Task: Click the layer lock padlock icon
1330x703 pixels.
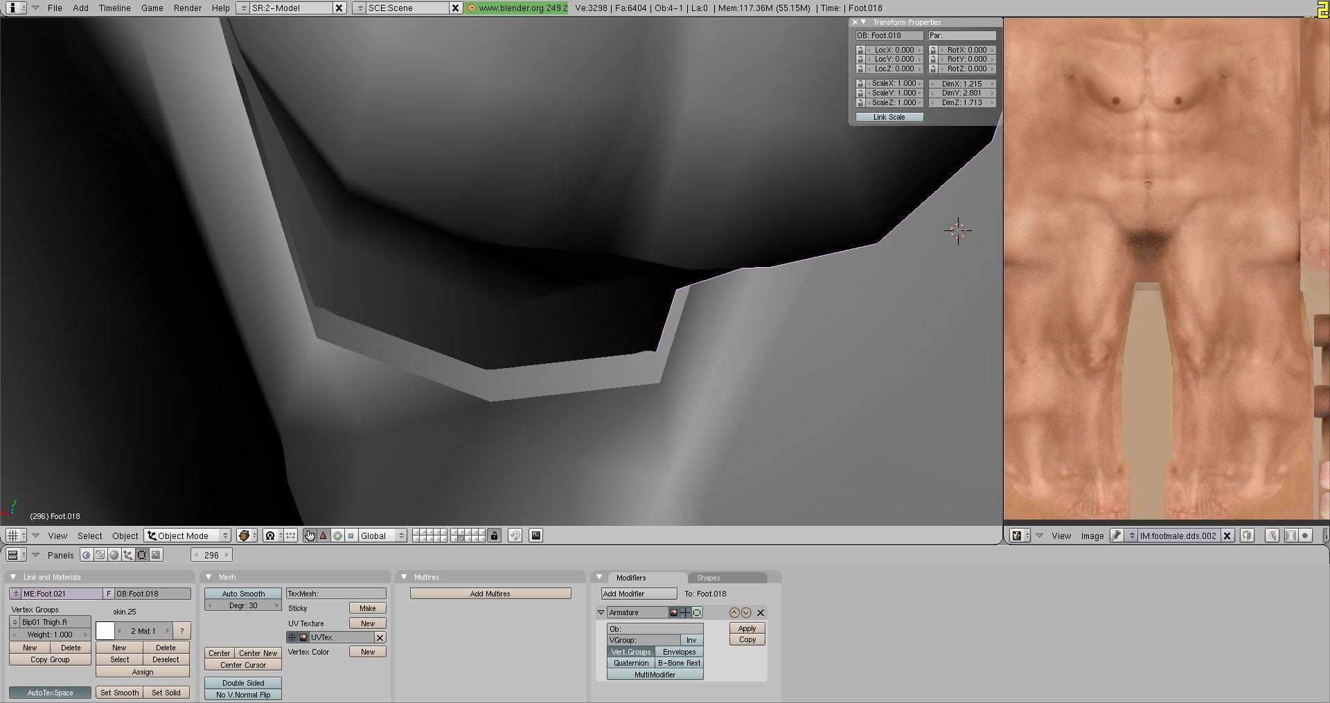Action: 494,536
